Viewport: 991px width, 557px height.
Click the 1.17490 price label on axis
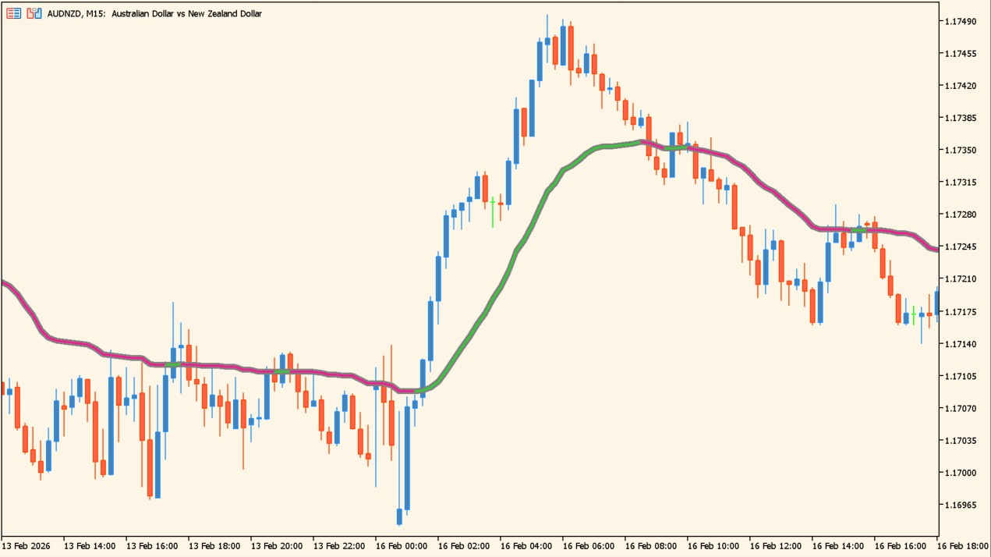[960, 21]
